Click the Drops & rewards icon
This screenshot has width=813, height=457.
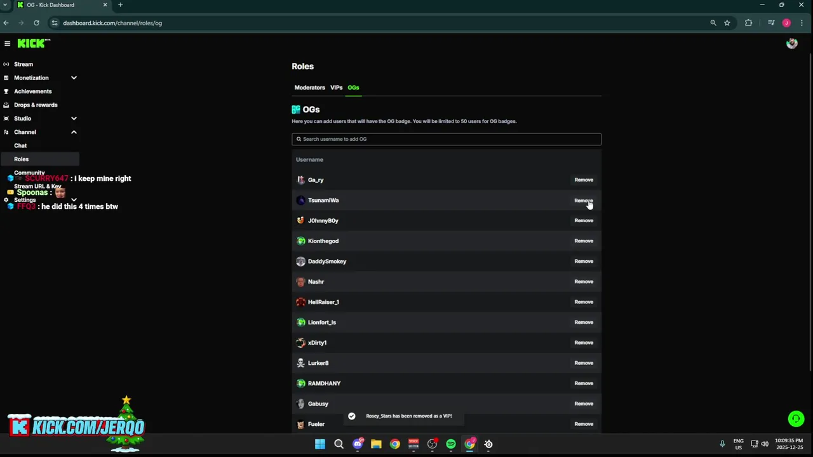(6, 105)
